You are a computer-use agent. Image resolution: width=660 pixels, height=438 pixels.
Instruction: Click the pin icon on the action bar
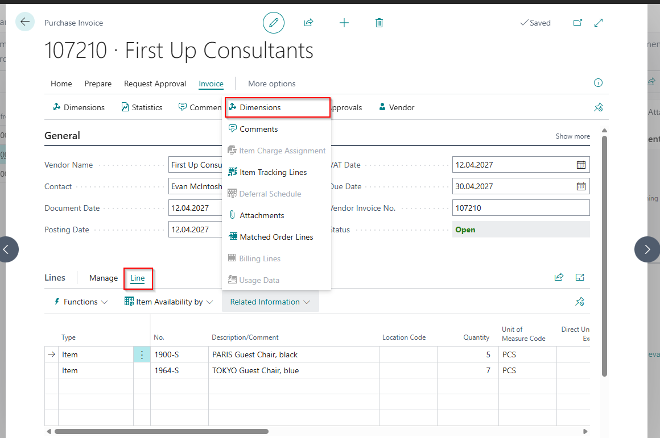pos(598,107)
